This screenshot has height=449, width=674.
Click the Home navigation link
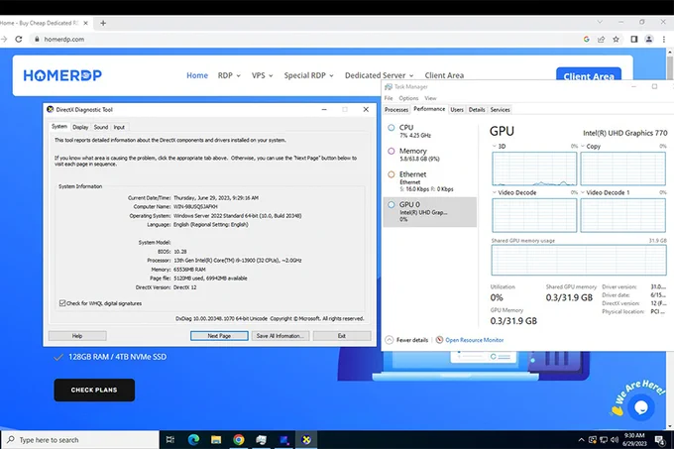(x=197, y=75)
